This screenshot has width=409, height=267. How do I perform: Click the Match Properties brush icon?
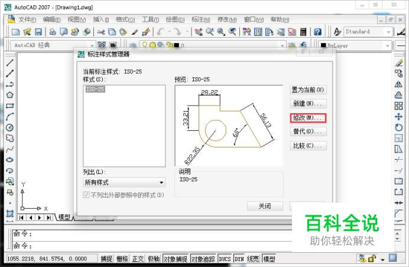[135, 32]
